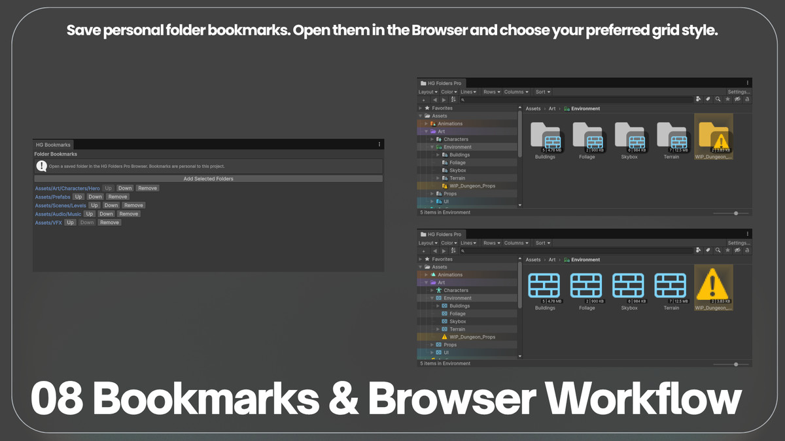
Task: Expand the Props folder in upper browser tree
Action: click(x=432, y=194)
